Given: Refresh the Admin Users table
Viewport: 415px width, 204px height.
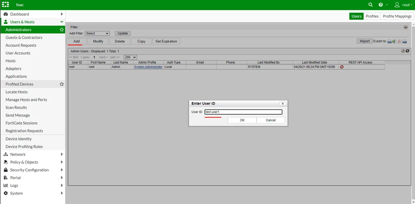Looking at the screenshot, I should pyautogui.click(x=407, y=51).
